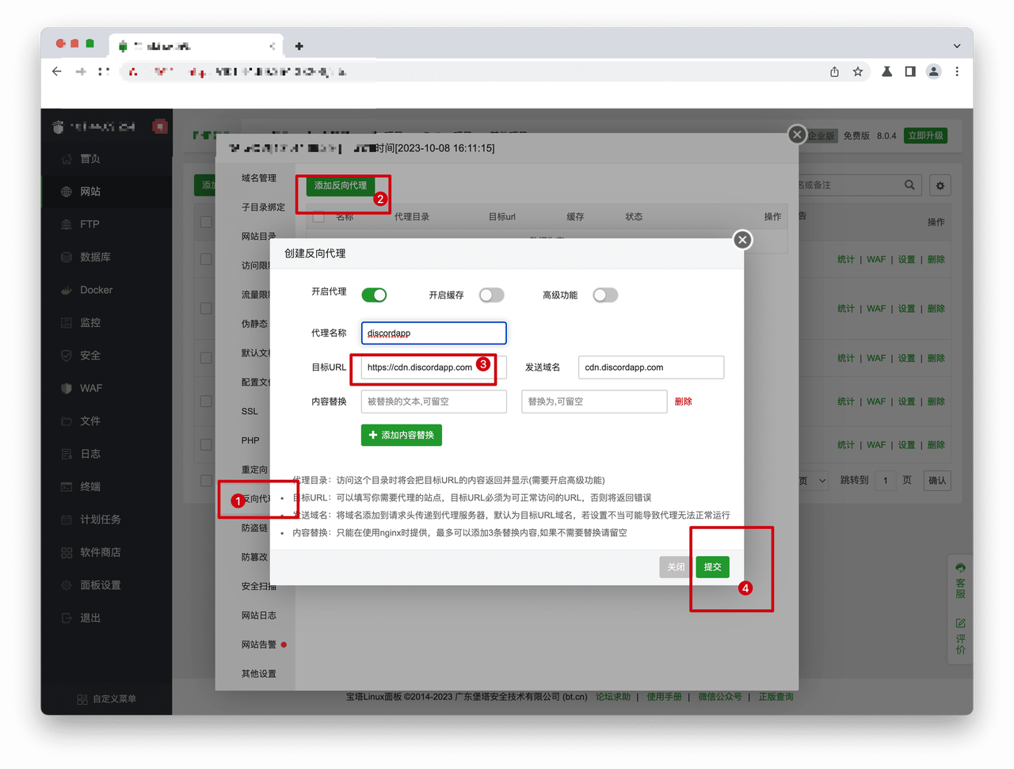Focus the 代理名称 field containing discordapp
This screenshot has height=769, width=1014.
coord(434,333)
